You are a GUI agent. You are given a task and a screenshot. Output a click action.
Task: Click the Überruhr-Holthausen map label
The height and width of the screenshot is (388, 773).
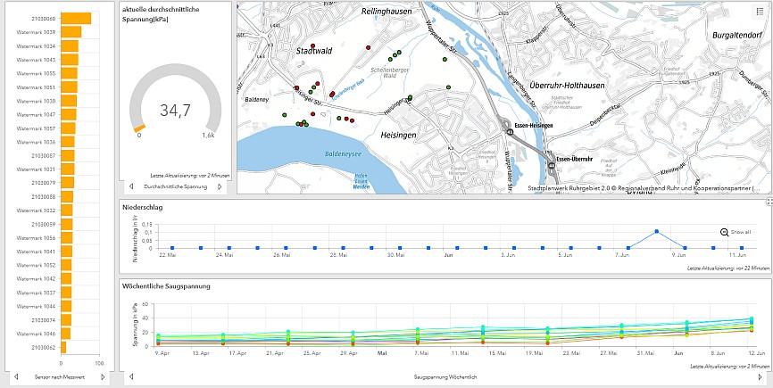[566, 86]
